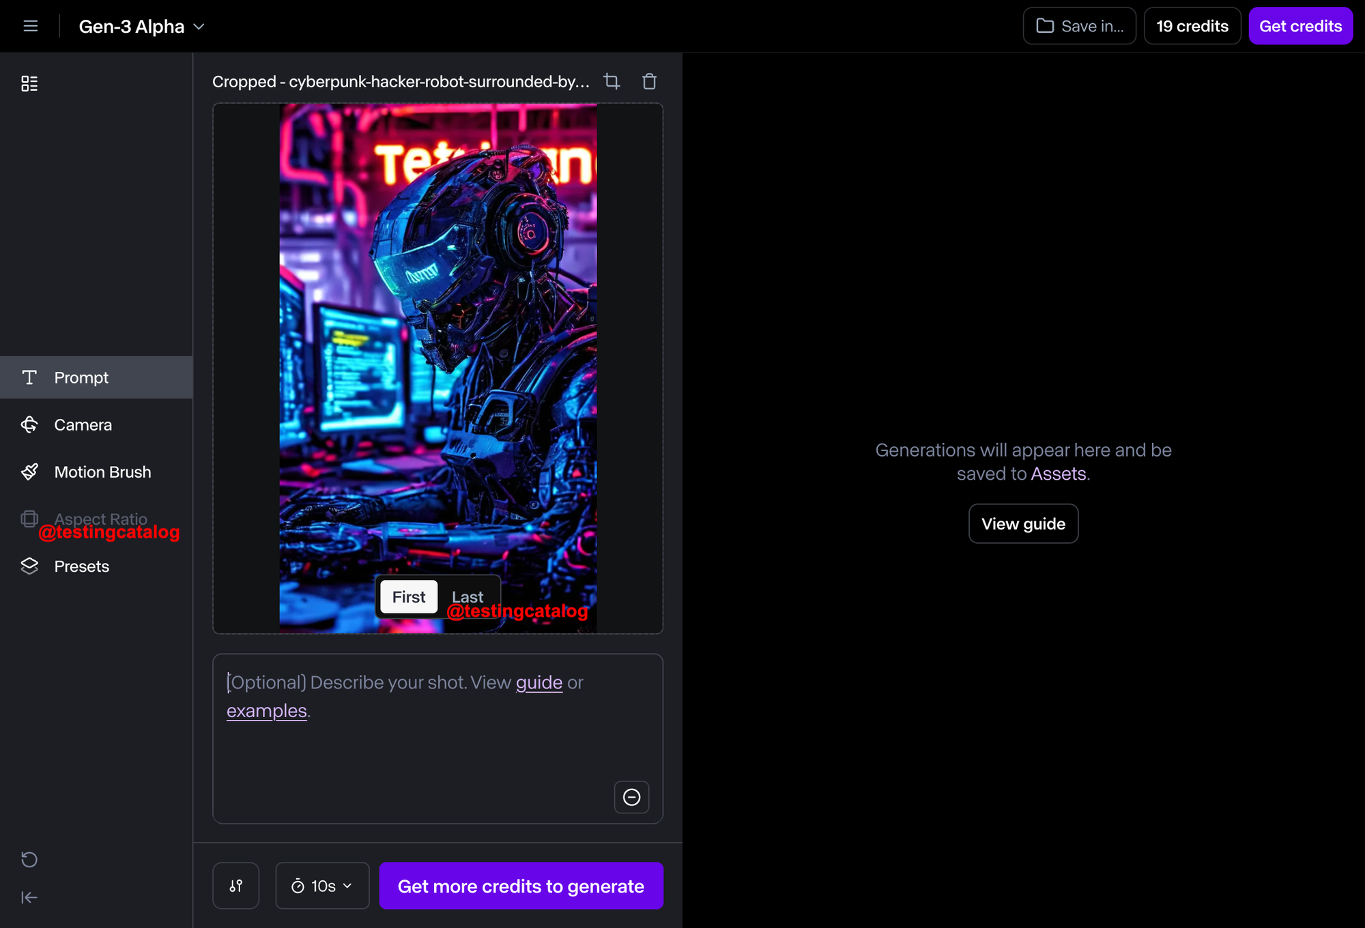
Task: Open the 10s duration dropdown
Action: 322,886
